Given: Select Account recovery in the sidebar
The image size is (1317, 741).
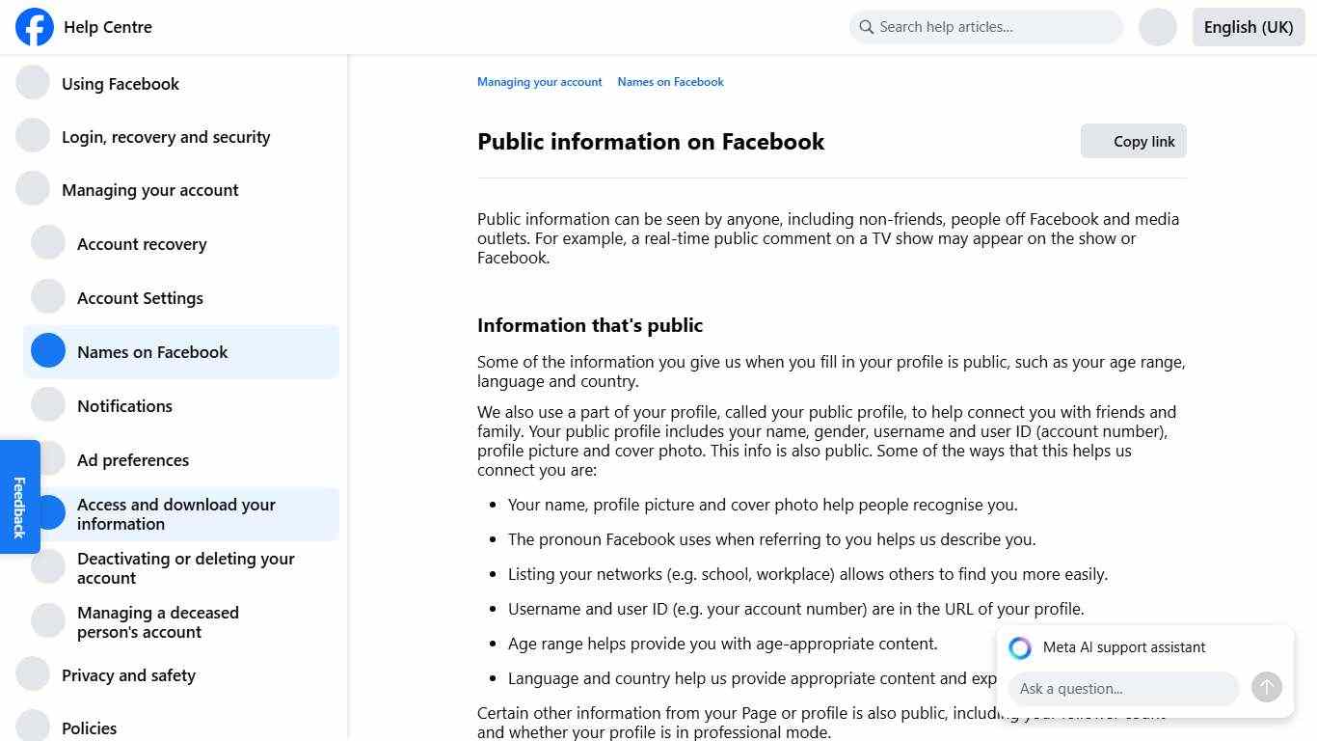Looking at the screenshot, I should [142, 243].
